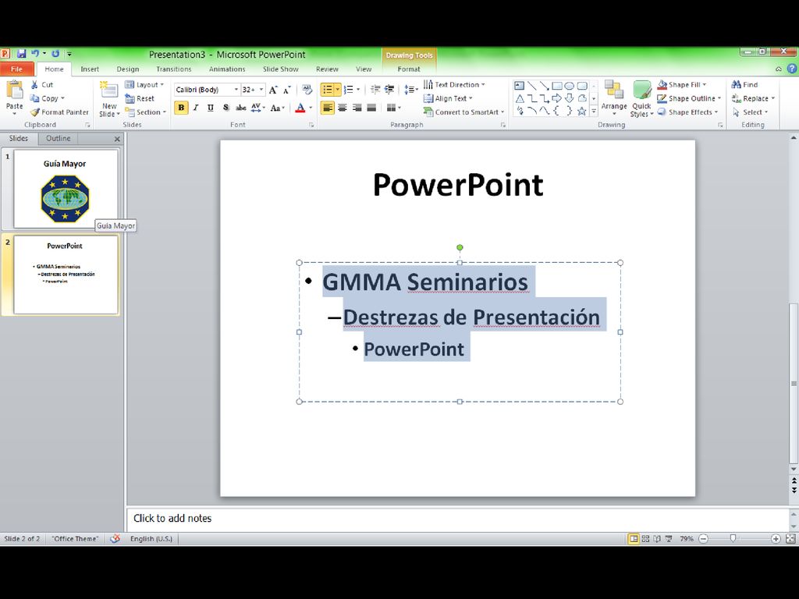Expand the Select dropdown in Editing

tap(750, 112)
